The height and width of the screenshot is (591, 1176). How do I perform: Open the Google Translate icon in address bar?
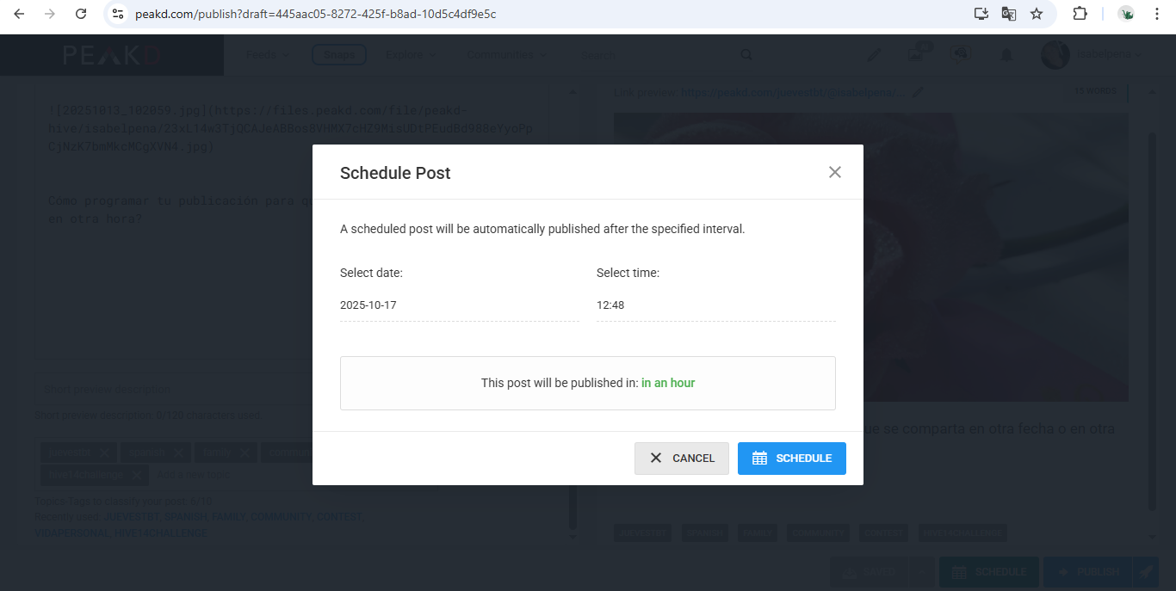(1009, 14)
